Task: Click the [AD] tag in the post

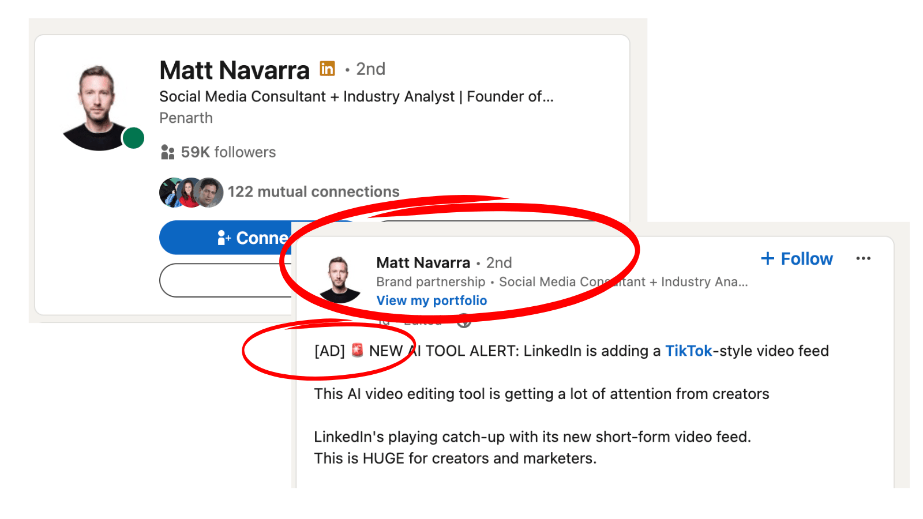Action: coord(329,351)
